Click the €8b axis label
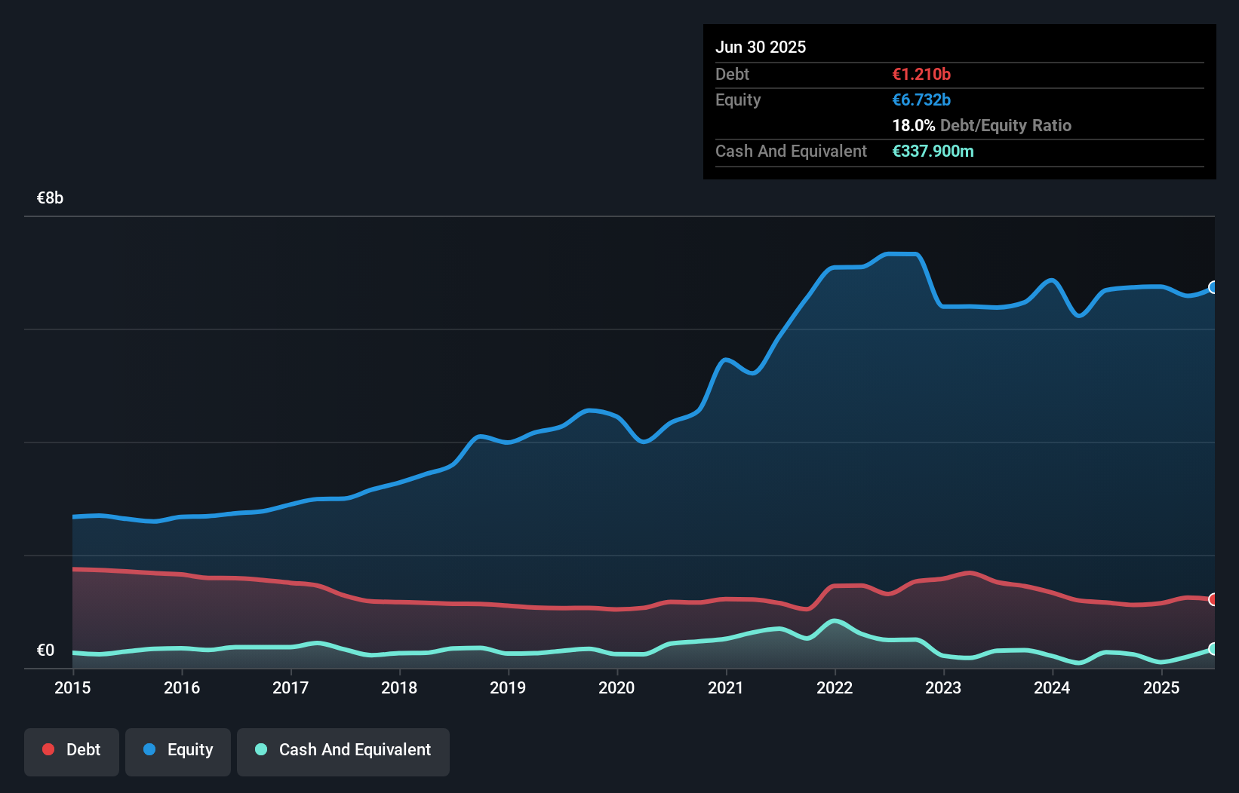Viewport: 1239px width, 793px height. coord(50,197)
